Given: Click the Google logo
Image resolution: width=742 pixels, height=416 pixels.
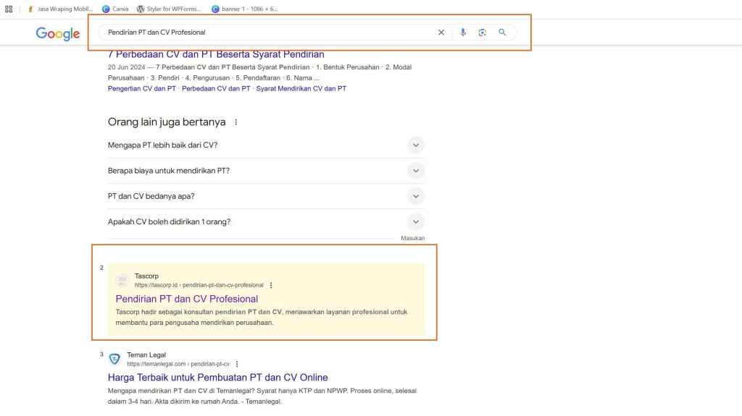Looking at the screenshot, I should [58, 33].
